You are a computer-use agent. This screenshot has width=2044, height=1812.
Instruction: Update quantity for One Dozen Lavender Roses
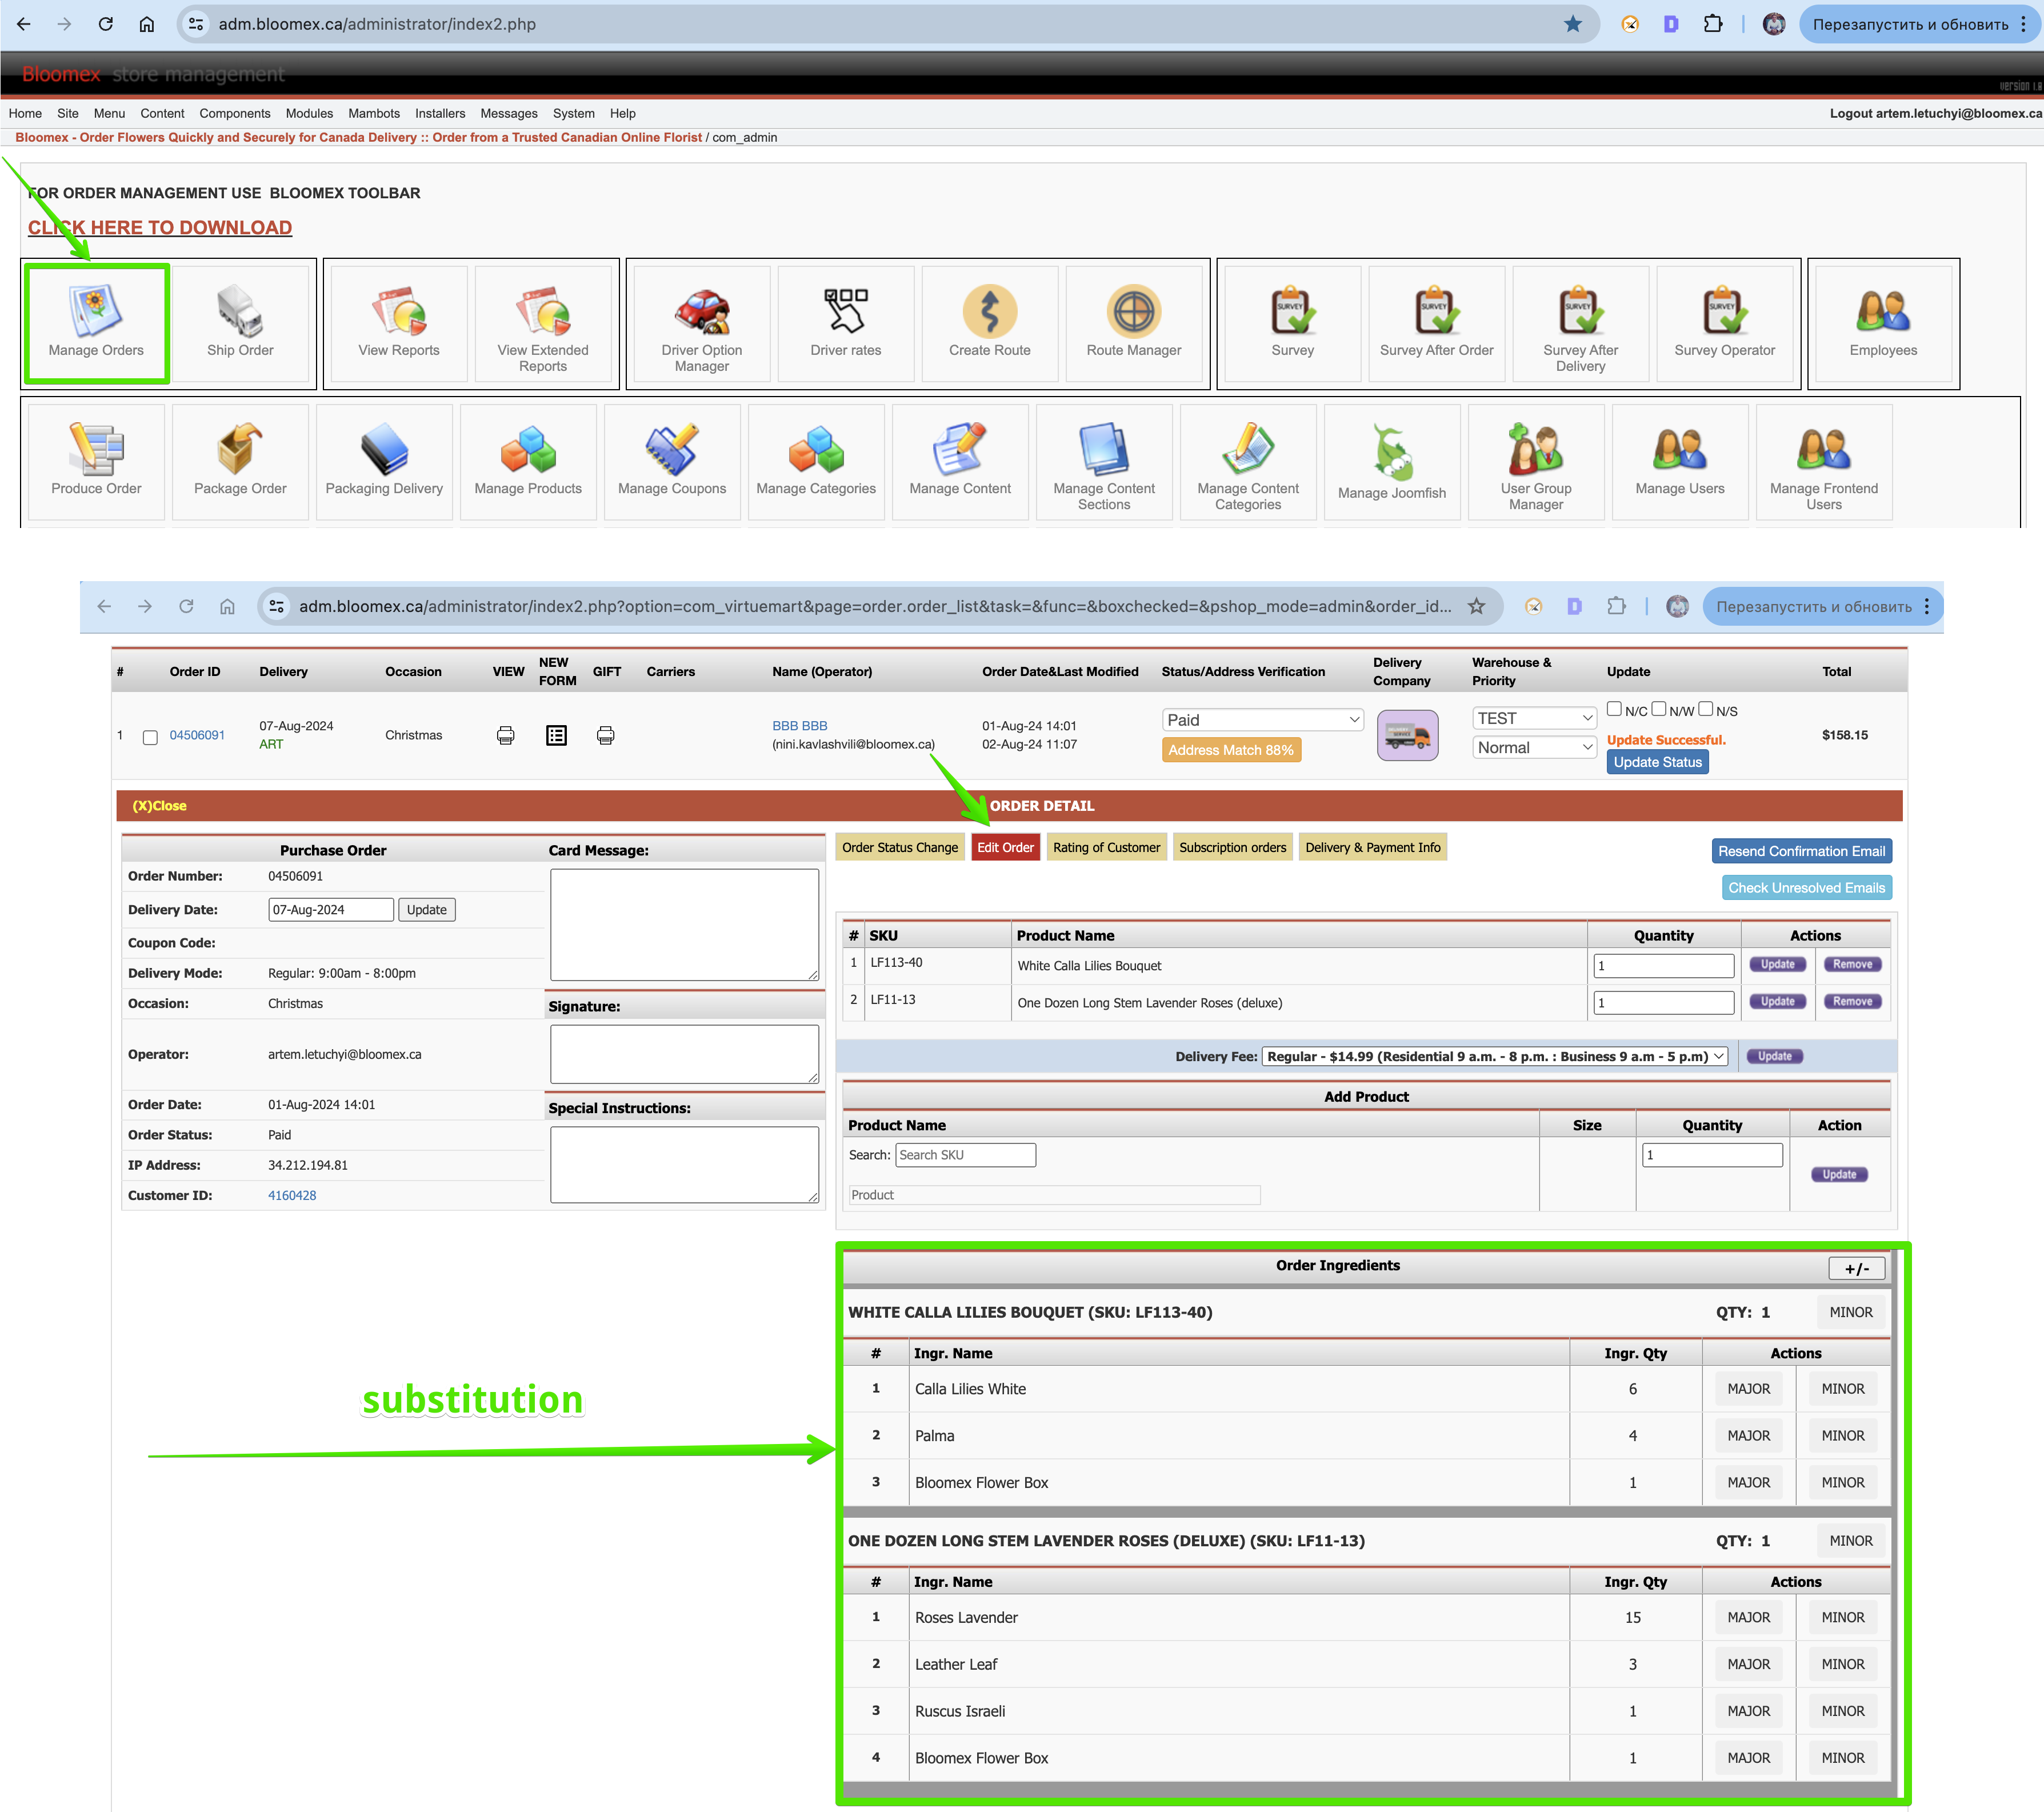[x=1777, y=1002]
